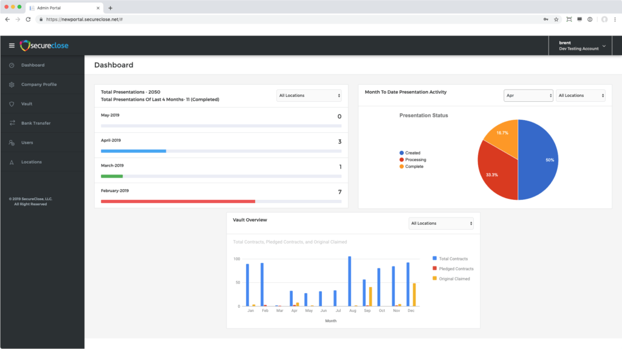The width and height of the screenshot is (622, 349).
Task: Go to the Users section
Action: [x=27, y=142]
